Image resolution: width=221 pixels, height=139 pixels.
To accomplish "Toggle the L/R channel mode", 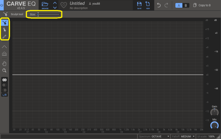I will pos(5,95).
